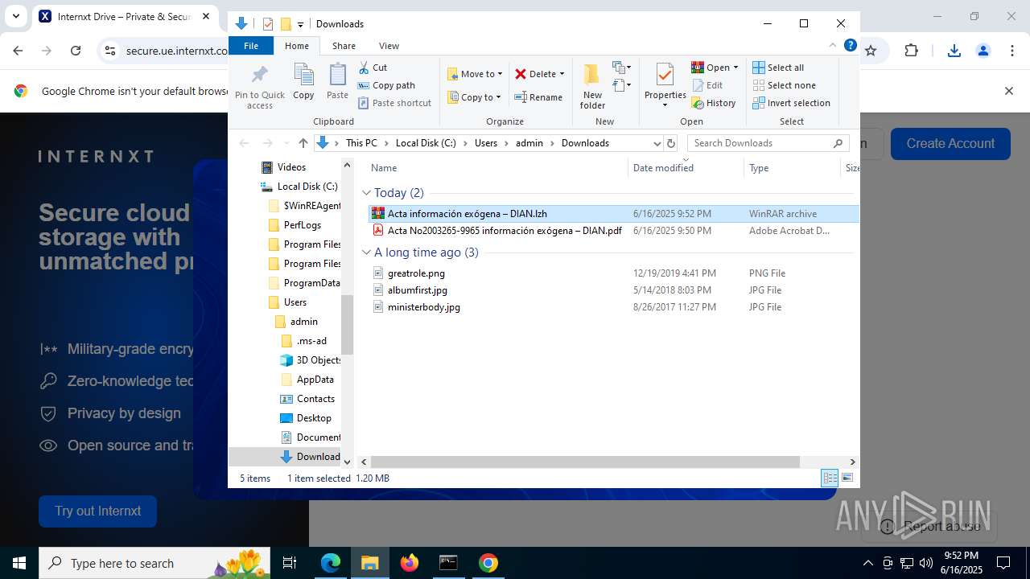
Task: Switch to Details view icon in status bar
Action: click(x=830, y=478)
